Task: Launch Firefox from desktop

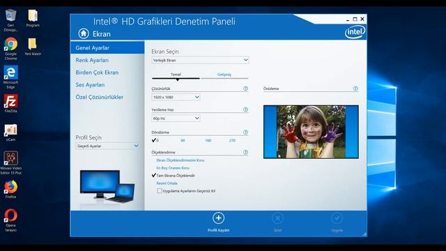Action: 11,189
